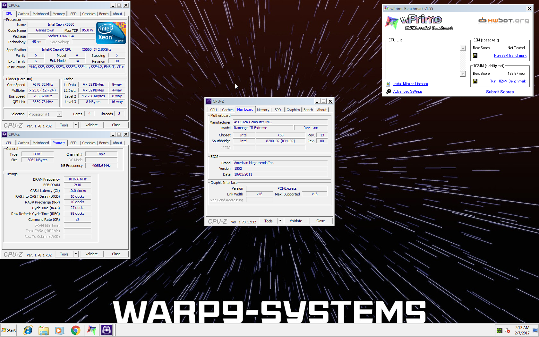539x337 pixels.
Task: Open Internet Explorer from the taskbar
Action: pyautogui.click(x=28, y=330)
